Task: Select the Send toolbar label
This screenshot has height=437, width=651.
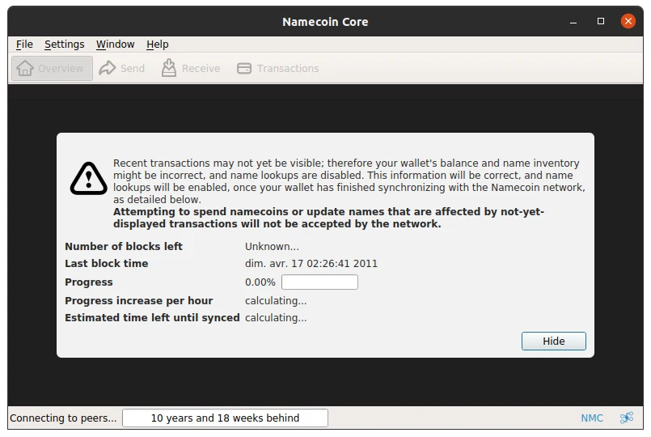Action: pos(133,68)
